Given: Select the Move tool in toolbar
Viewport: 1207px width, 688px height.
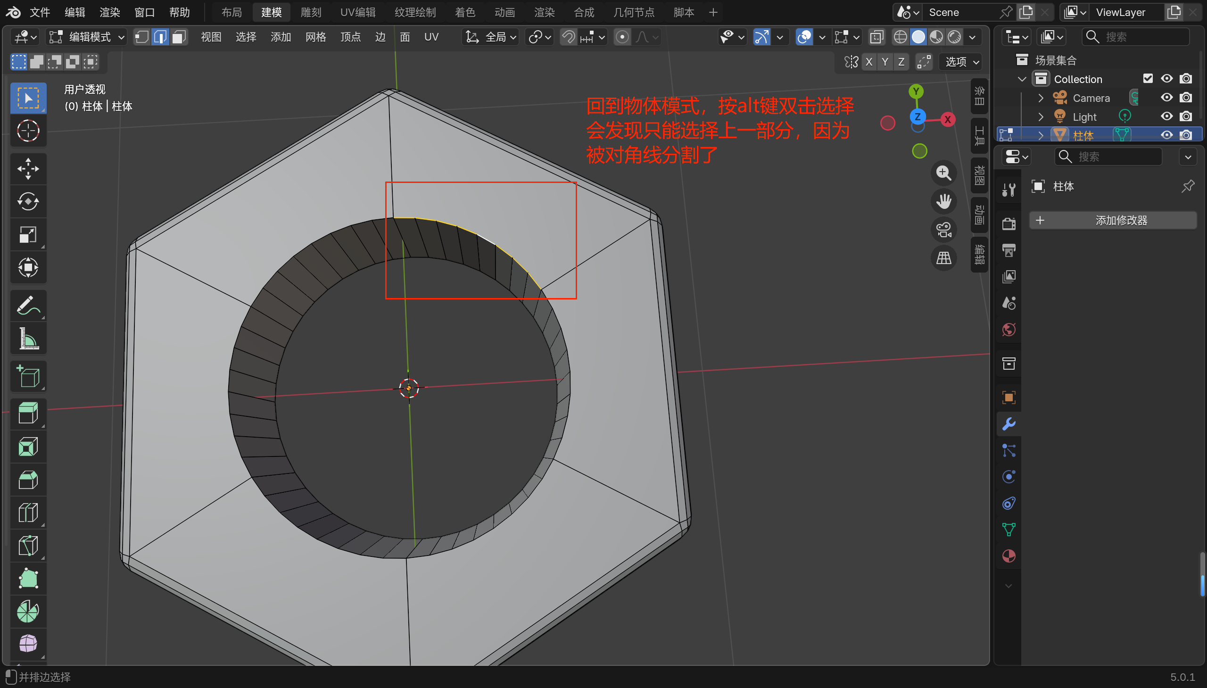Looking at the screenshot, I should pos(28,169).
